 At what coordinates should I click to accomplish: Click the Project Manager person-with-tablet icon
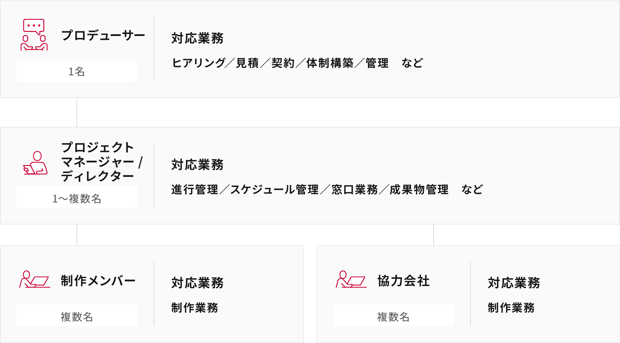point(35,163)
